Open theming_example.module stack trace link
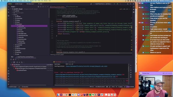Screen dimensions: 173x97 pyautogui.click(x=88, y=75)
